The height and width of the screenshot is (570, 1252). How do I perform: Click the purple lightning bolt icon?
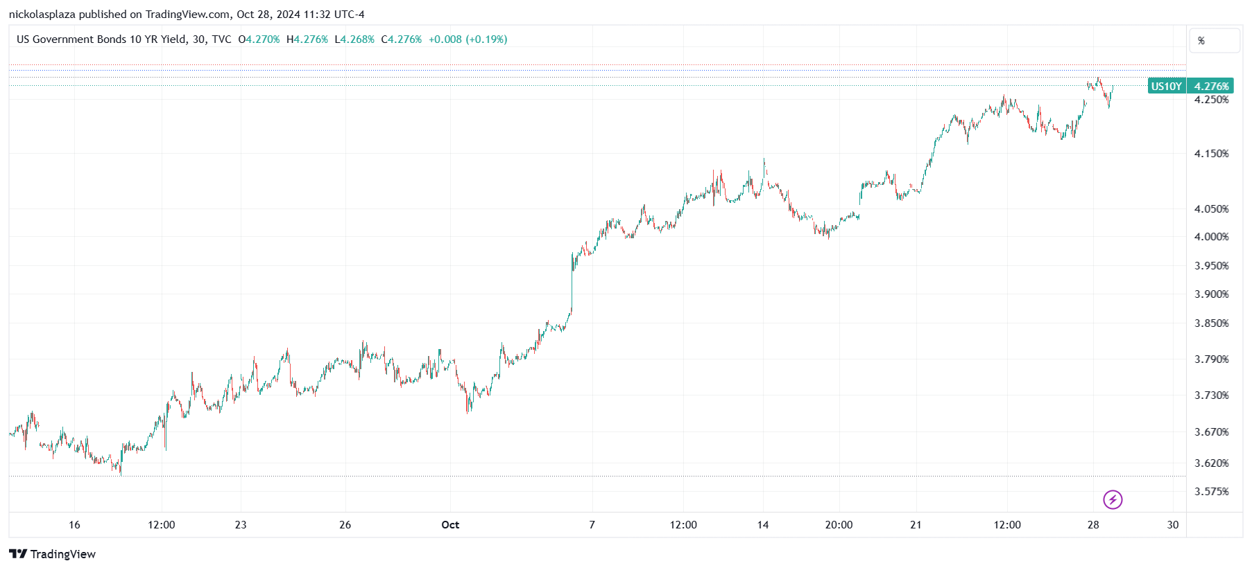click(x=1113, y=499)
